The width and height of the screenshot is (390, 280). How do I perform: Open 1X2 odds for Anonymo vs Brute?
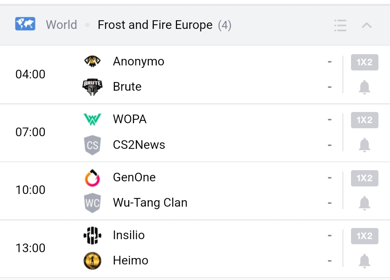(364, 62)
